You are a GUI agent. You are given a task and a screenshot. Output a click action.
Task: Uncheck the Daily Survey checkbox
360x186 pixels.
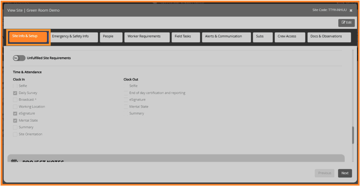(15, 93)
